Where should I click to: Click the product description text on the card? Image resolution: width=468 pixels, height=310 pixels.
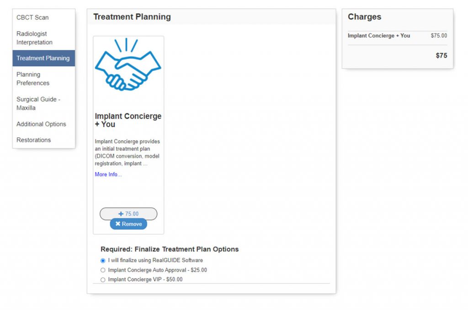click(x=128, y=152)
